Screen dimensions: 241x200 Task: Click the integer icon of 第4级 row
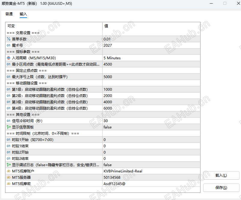tap(9, 108)
